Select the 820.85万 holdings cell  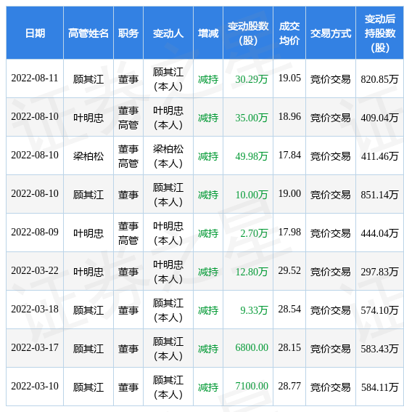click(x=379, y=79)
